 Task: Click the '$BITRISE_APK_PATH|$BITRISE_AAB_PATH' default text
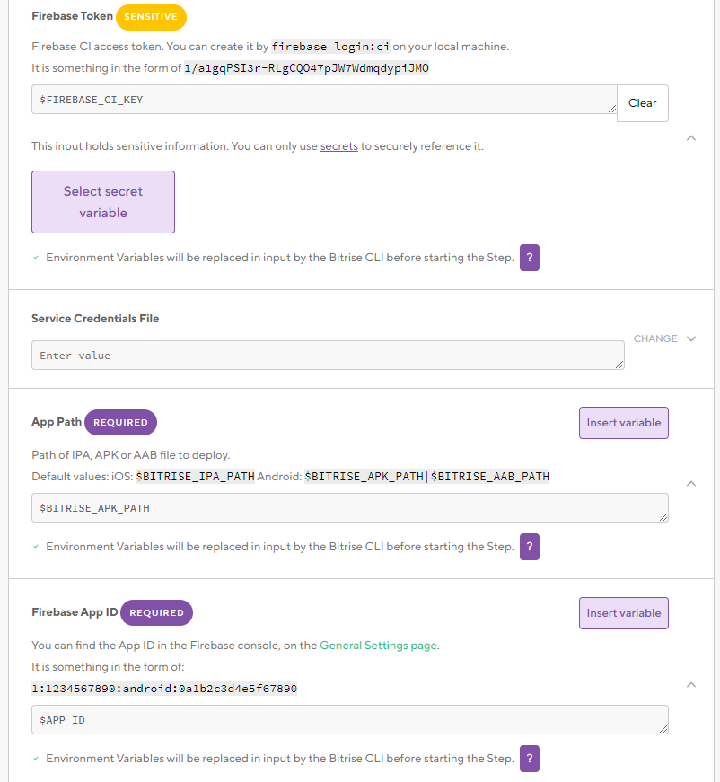[x=426, y=476]
